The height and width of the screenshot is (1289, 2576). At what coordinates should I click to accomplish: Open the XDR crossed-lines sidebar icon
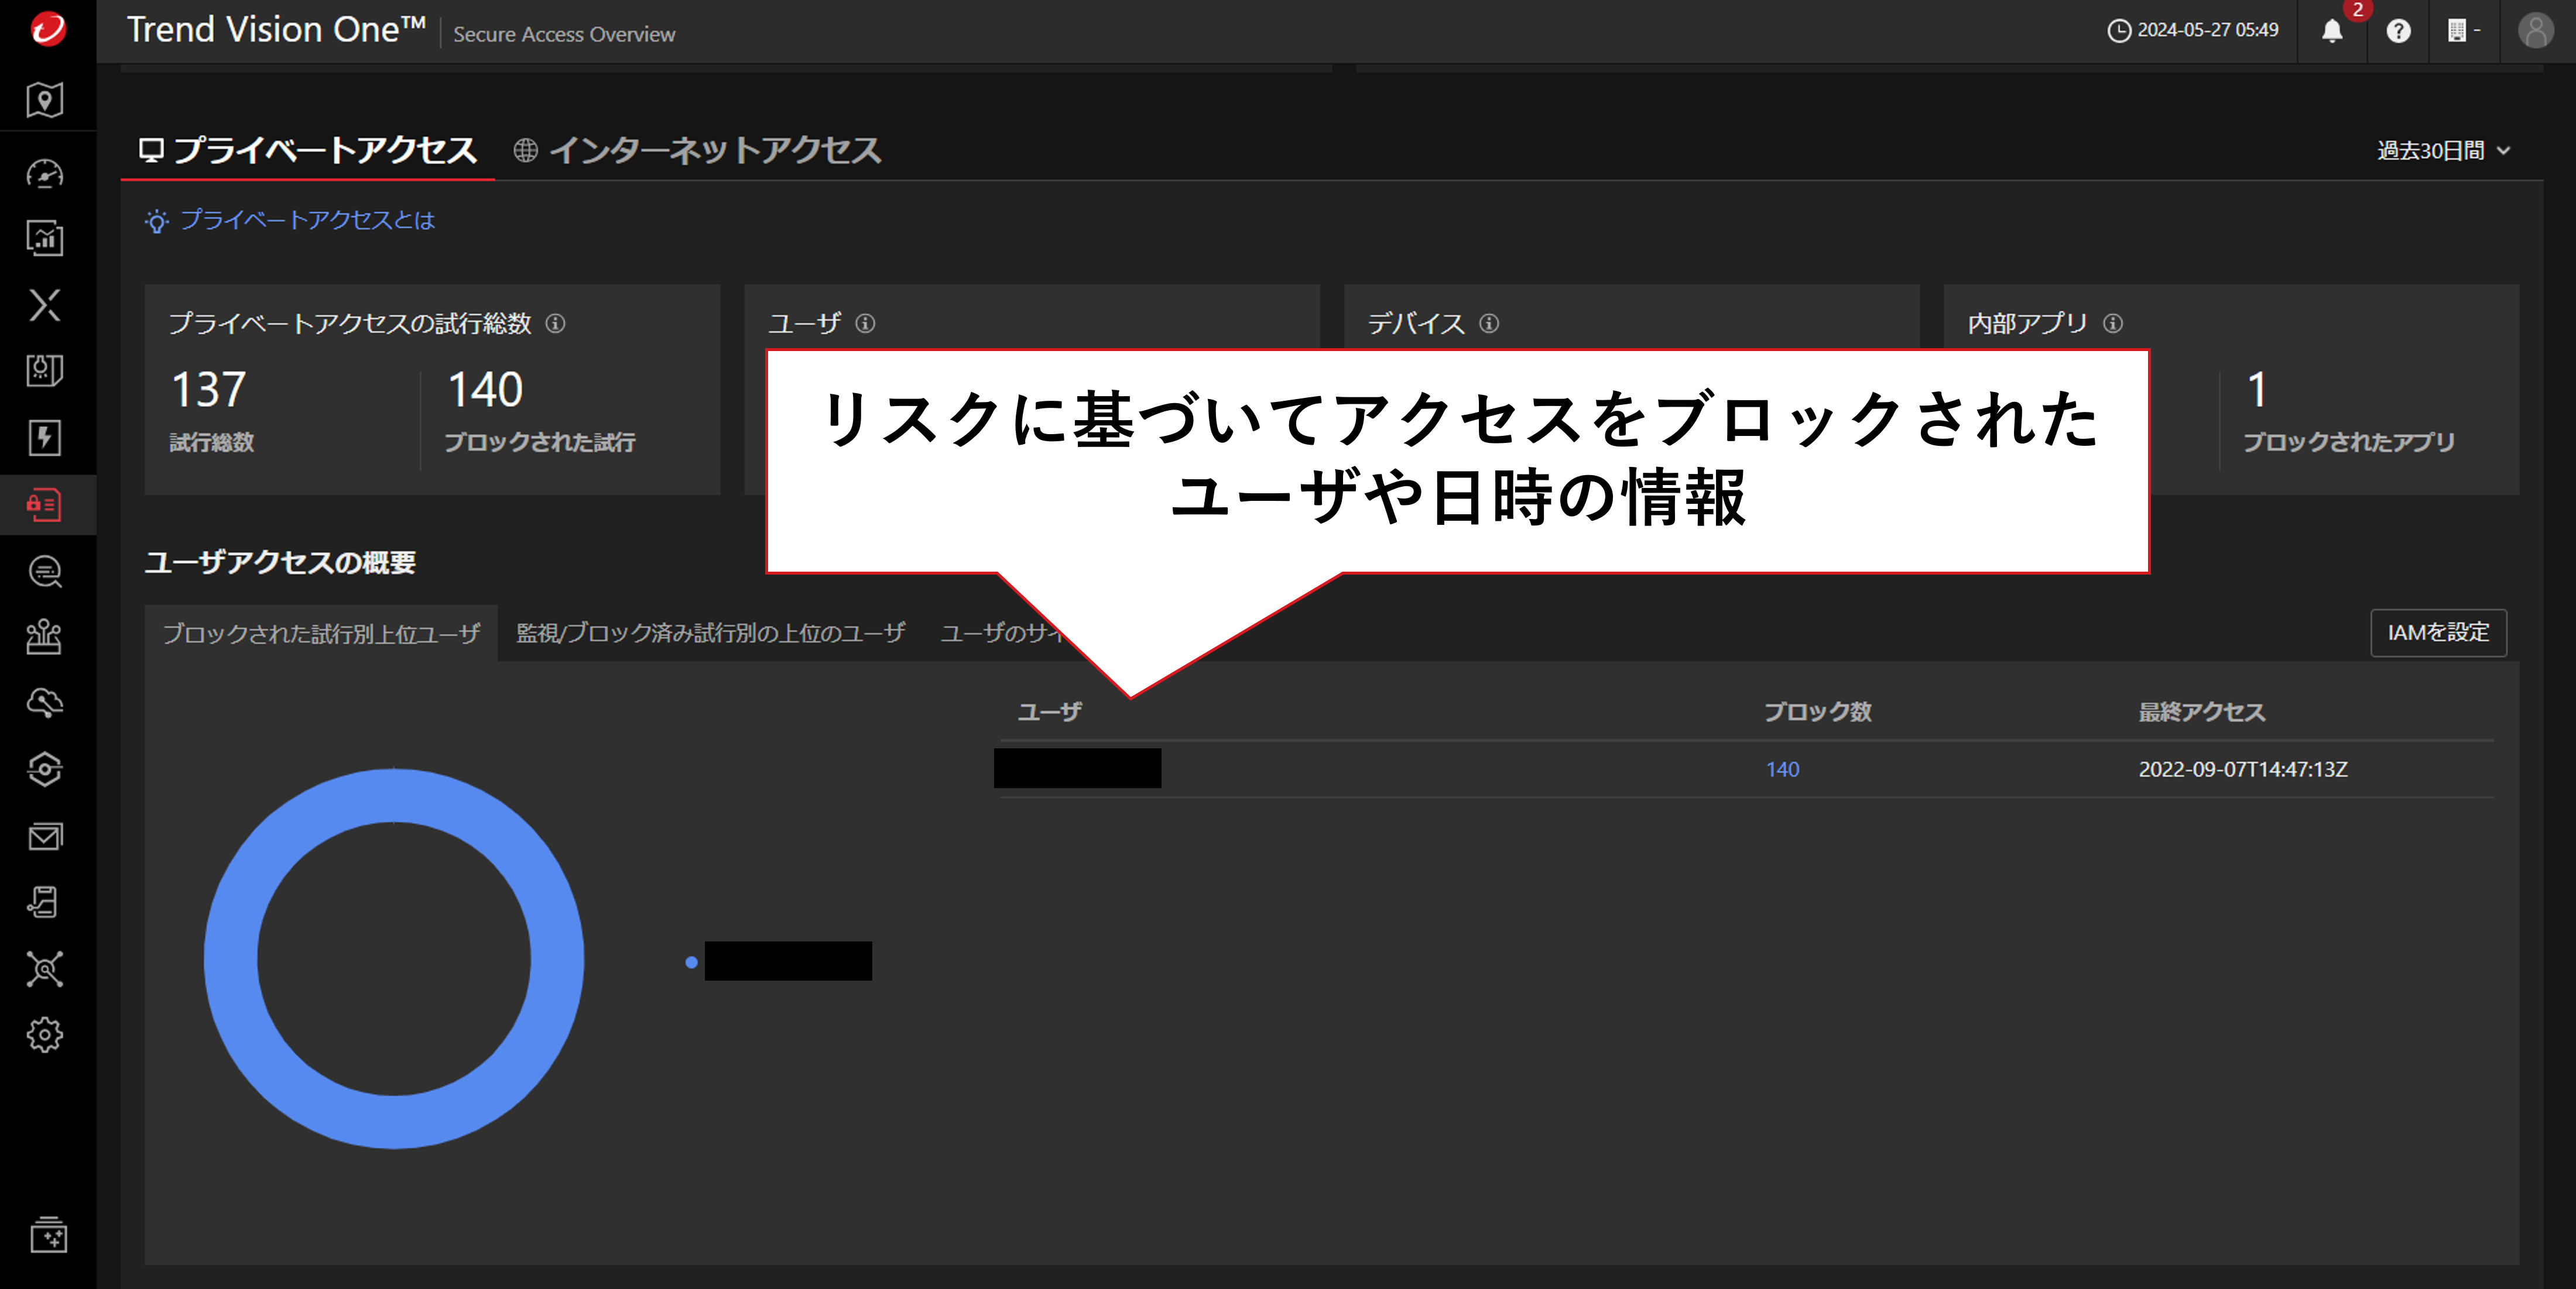point(45,305)
